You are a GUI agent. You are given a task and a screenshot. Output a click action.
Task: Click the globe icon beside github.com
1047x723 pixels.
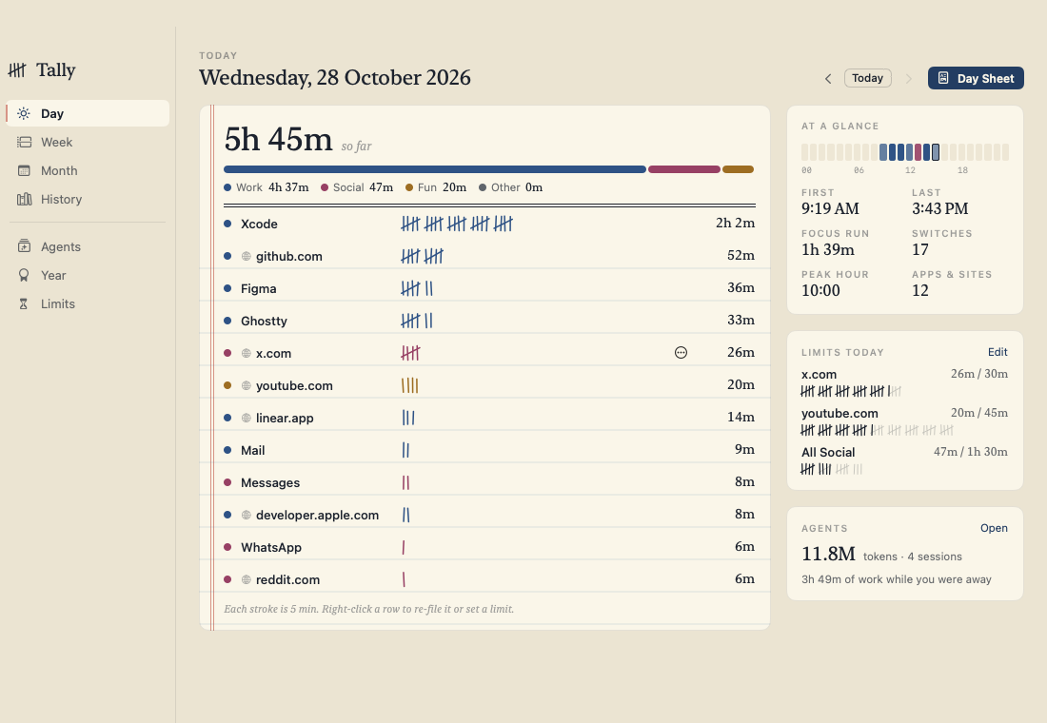point(246,256)
